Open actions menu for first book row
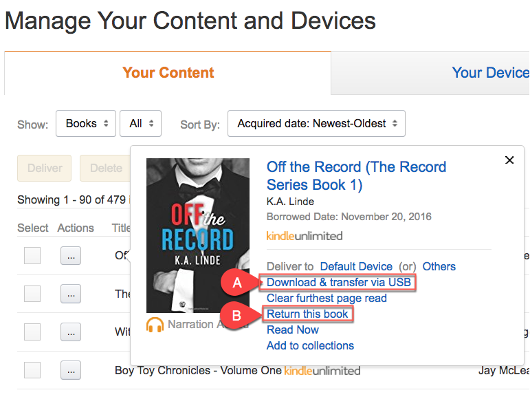530x399 pixels. point(71,256)
